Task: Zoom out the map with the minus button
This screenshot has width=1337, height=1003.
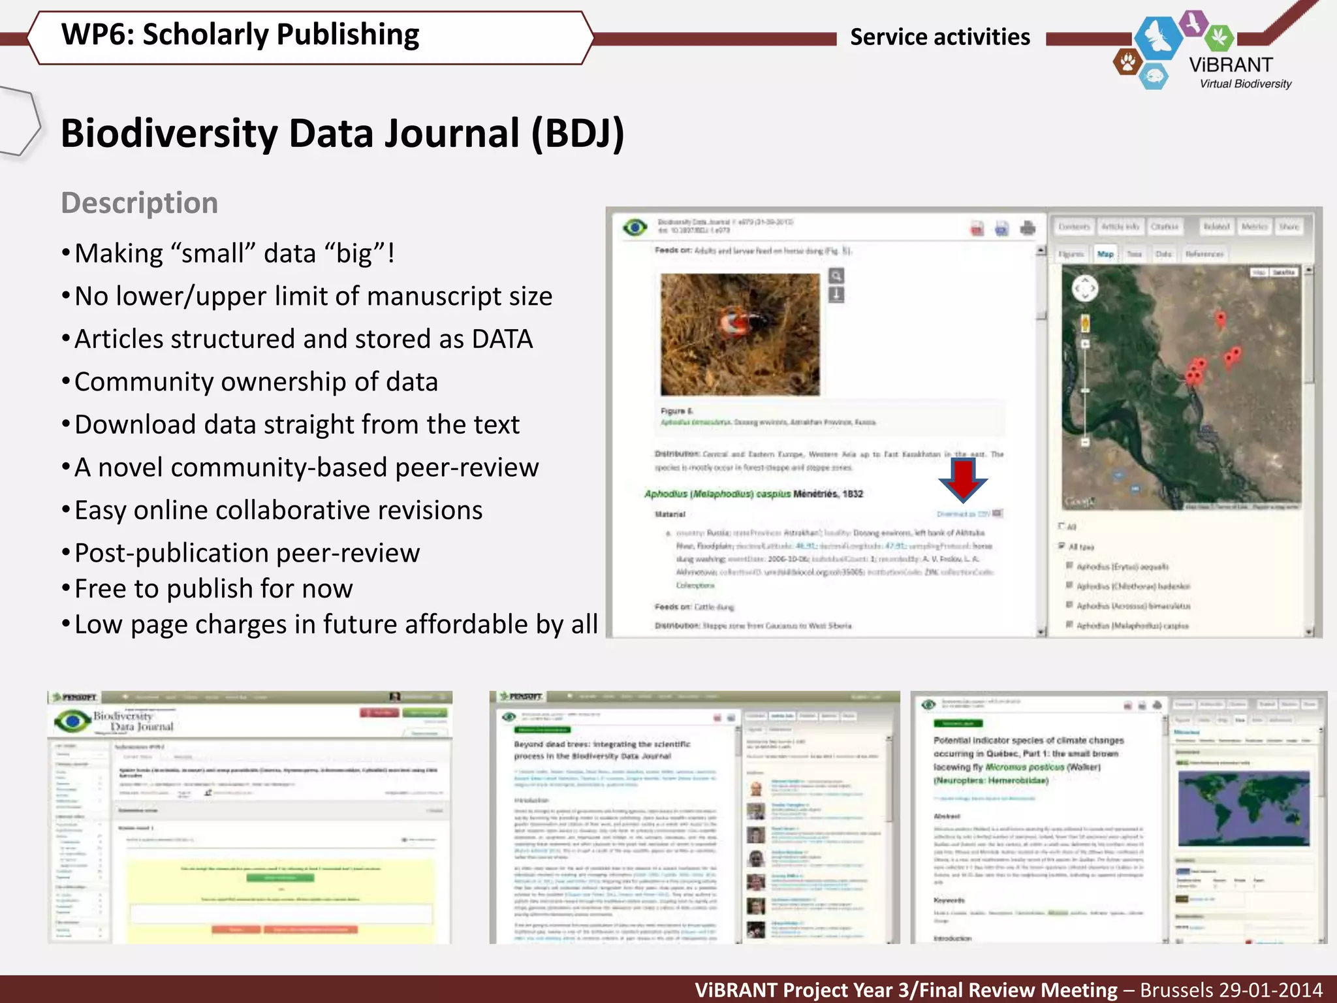Action: (1085, 442)
